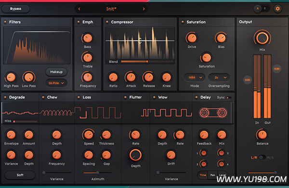
Task: Click the Flutter Depth large knob
Action: [x=135, y=155]
